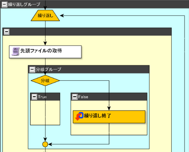Select the 繰り返し終了 node
Image resolution: width=189 pixels, height=152 pixels.
point(109,117)
